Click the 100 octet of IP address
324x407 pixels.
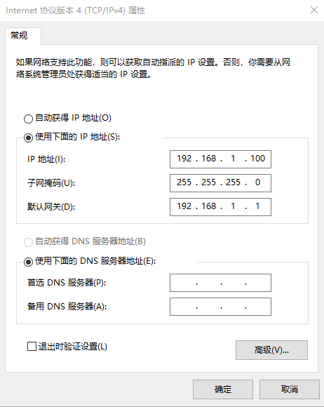point(257,159)
